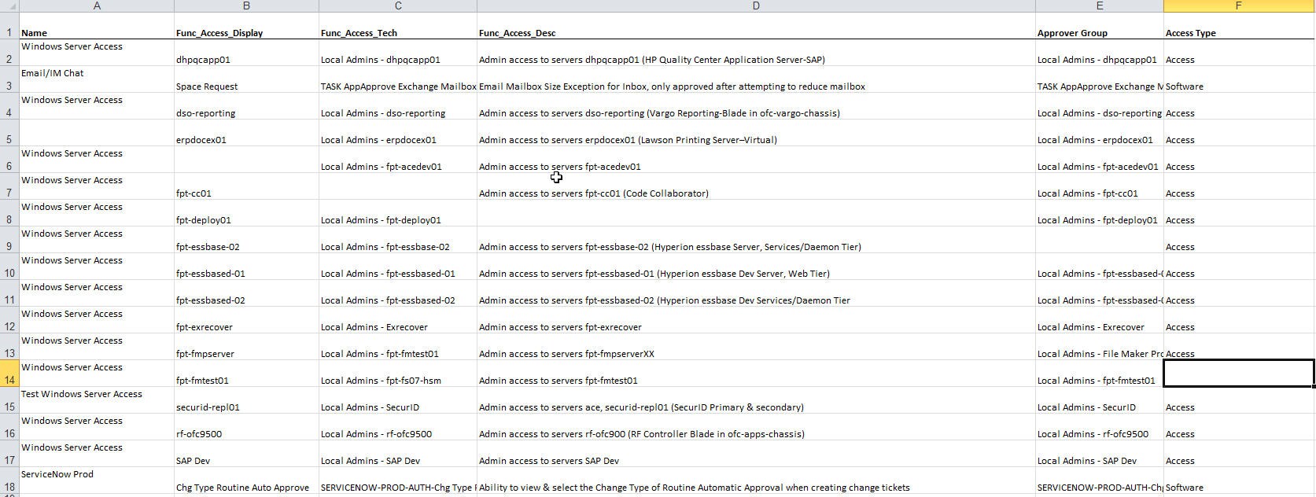
Task: Select approver cell Local Admins - fpt-cc01
Action: pyautogui.click(x=1100, y=186)
